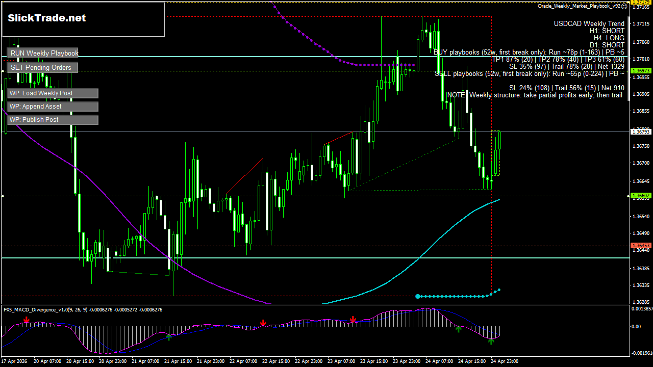Click the red 1.36453 price tag
The height and width of the screenshot is (367, 653).
pos(640,246)
